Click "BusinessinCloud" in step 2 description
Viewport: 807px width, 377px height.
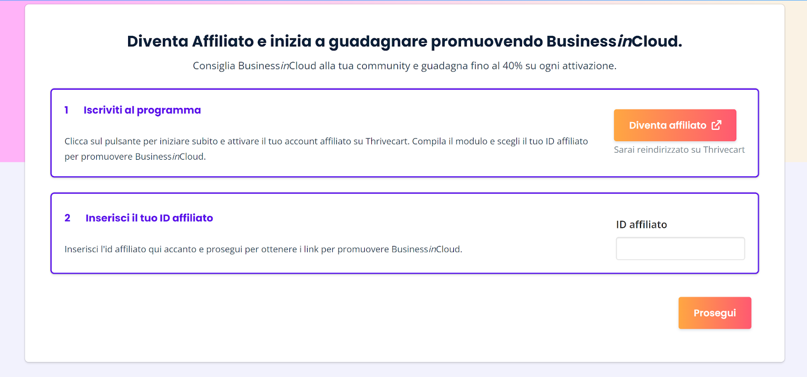426,249
